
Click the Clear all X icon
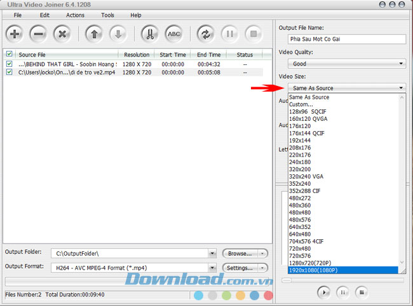click(62, 33)
